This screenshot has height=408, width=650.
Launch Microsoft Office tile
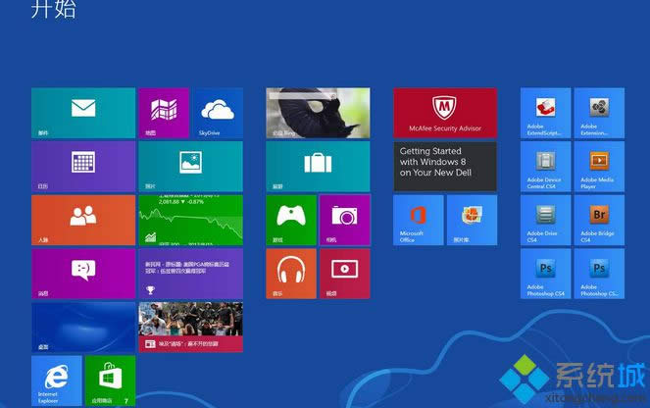[x=419, y=220]
